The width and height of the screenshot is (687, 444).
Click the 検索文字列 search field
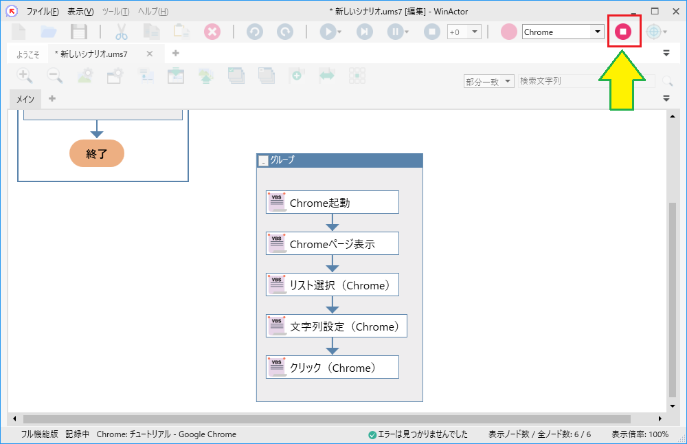click(587, 81)
